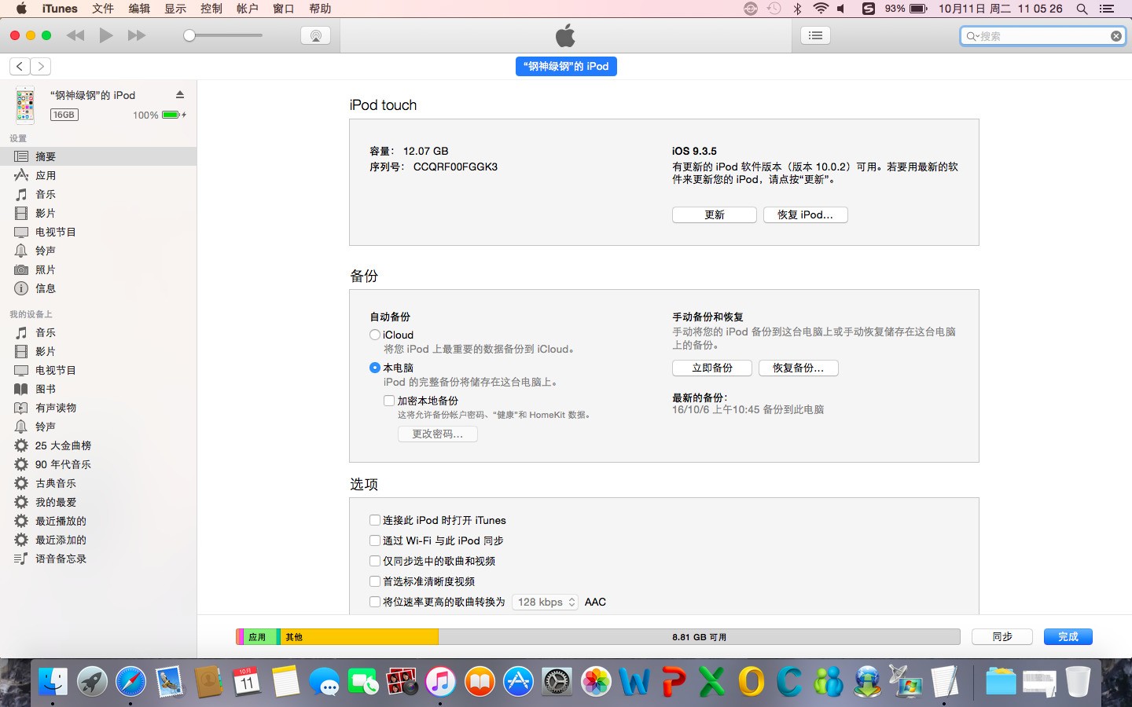Viewport: 1132px width, 707px height.
Task: Click the volume slider knob
Action: 189,35
